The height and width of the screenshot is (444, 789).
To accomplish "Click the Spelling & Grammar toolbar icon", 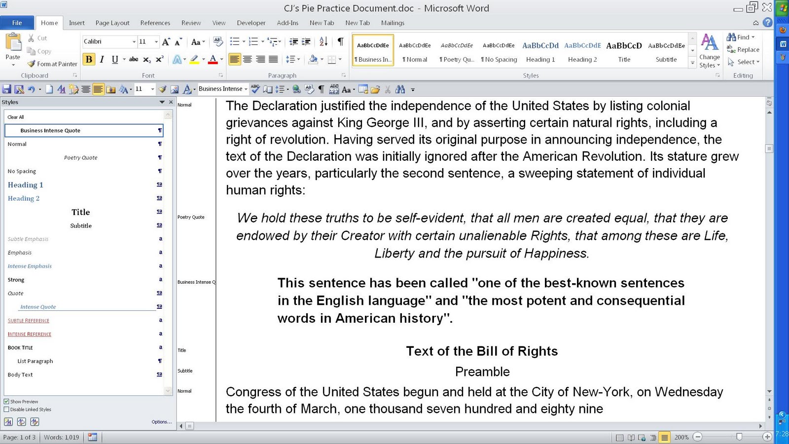I will pos(255,89).
